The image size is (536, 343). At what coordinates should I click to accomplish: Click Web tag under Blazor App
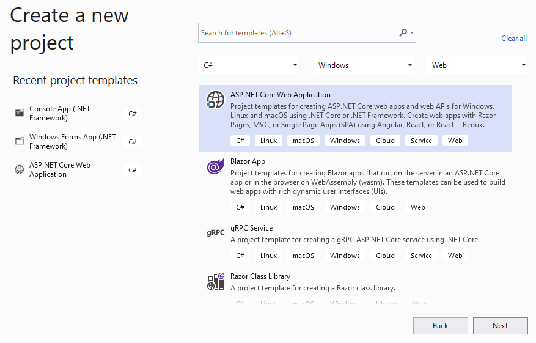(x=417, y=207)
